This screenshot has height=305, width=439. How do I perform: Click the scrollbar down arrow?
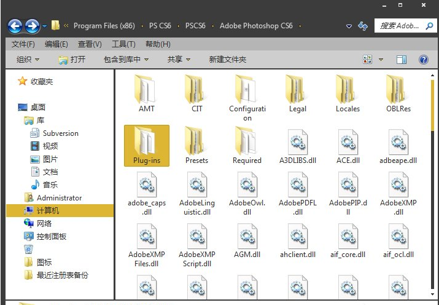[433, 294]
